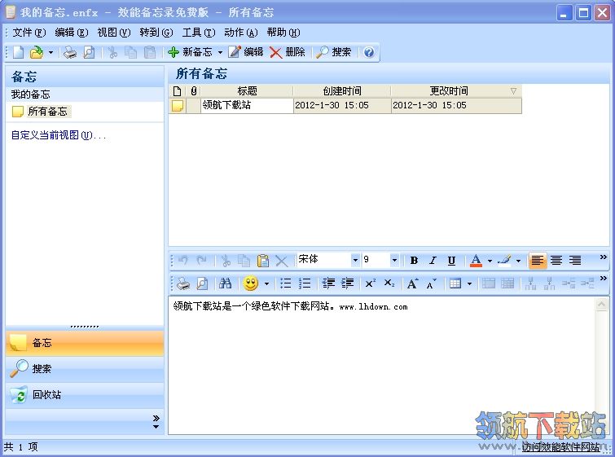Click the increase indent icon
This screenshot has width=615, height=457.
tap(347, 283)
